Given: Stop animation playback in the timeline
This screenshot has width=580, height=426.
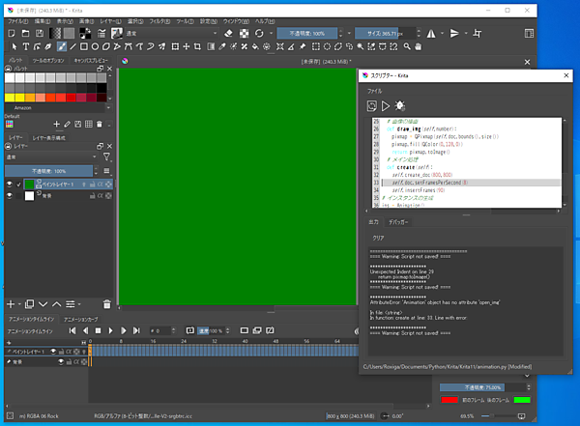Looking at the screenshot, I should coord(98,330).
